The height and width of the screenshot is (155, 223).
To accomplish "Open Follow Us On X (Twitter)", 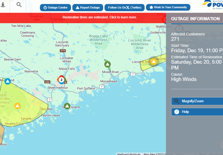I will [x=124, y=7].
